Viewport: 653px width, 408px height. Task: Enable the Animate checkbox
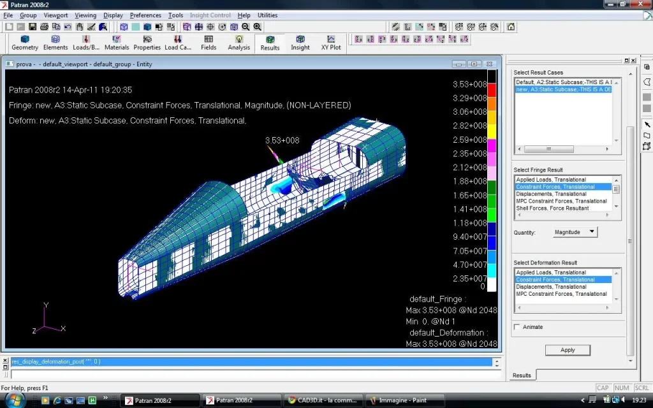[517, 327]
